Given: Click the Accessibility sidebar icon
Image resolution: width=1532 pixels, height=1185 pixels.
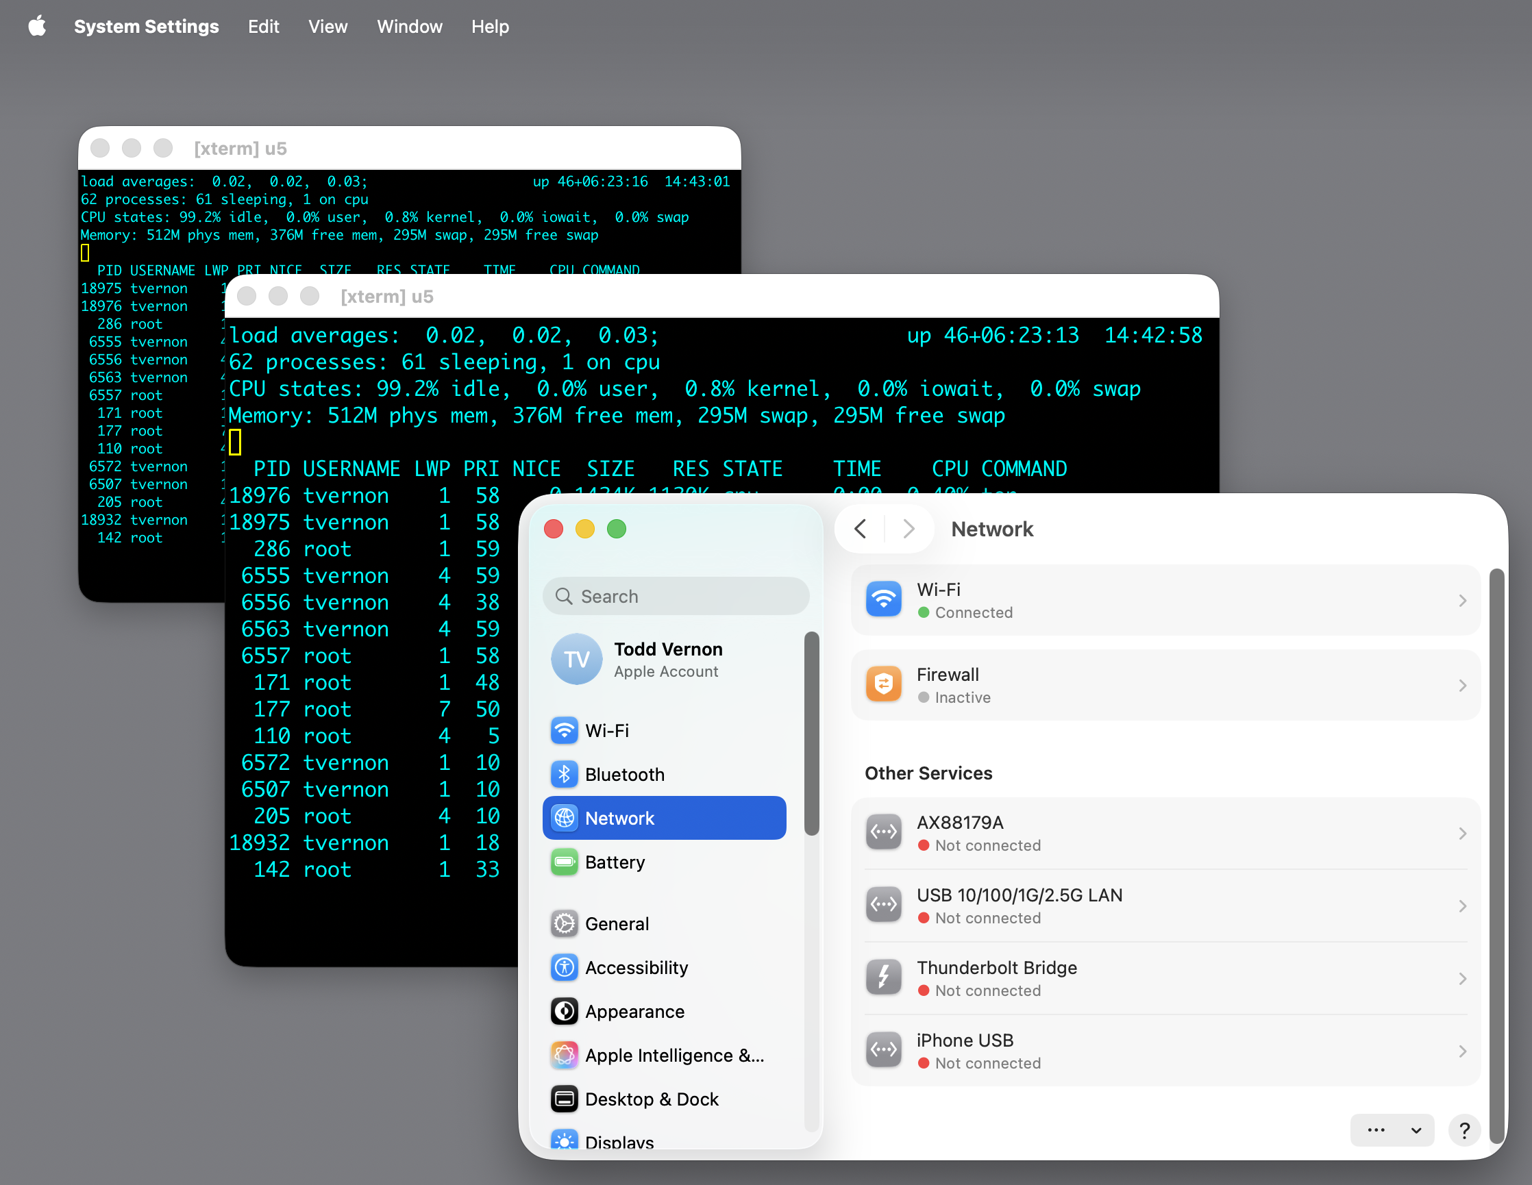Looking at the screenshot, I should 564,968.
